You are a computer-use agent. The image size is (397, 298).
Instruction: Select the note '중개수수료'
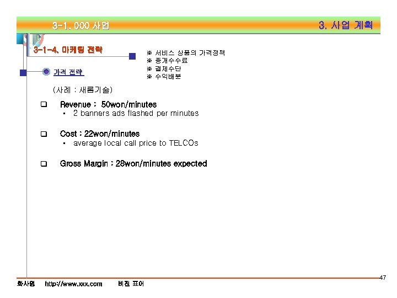coord(171,61)
